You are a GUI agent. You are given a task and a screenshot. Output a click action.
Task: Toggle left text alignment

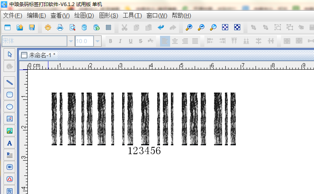point(164,41)
